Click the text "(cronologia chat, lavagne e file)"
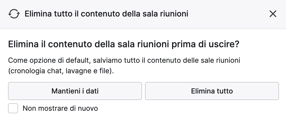 click(x=61, y=71)
